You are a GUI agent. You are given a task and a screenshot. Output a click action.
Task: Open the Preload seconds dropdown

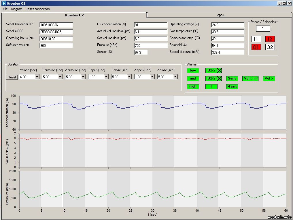(x=37, y=77)
